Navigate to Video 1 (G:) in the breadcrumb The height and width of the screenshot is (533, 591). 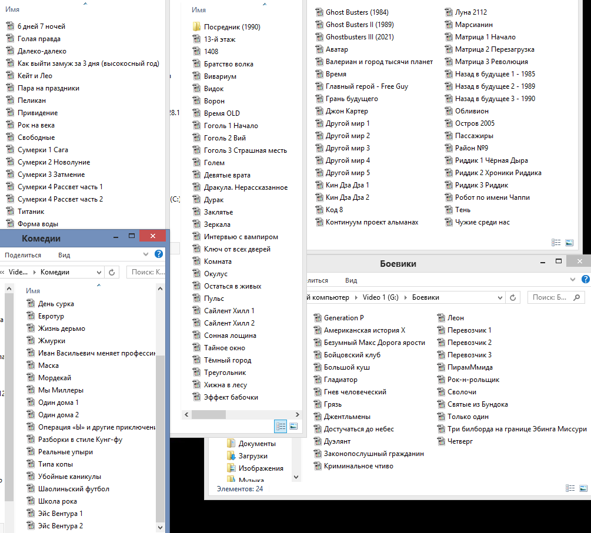coord(380,297)
